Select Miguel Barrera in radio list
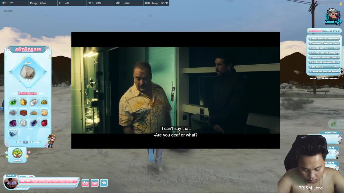Screen dimensions: 344x193 [324, 53]
